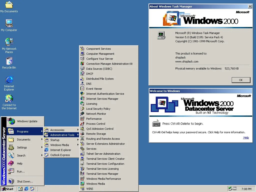Expand the Settings submenu arrow

pyautogui.click(x=42, y=147)
